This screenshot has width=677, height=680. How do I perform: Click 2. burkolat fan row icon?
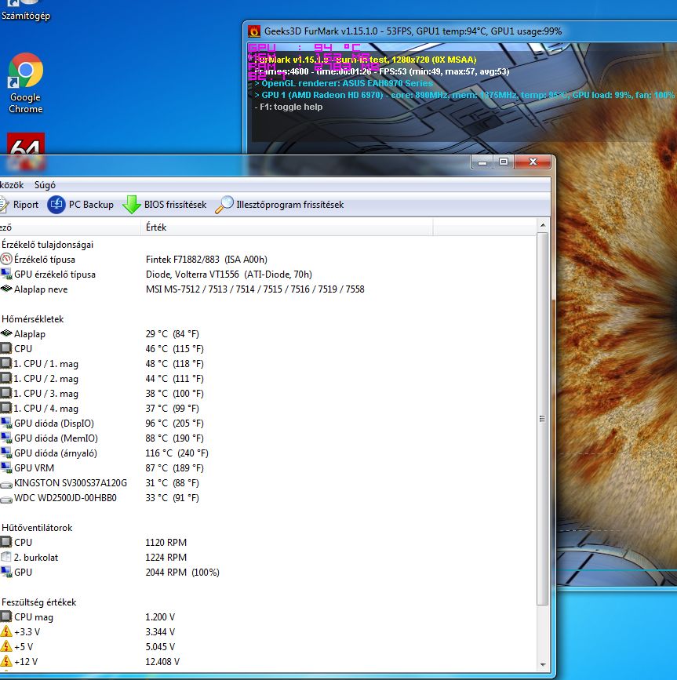point(6,557)
